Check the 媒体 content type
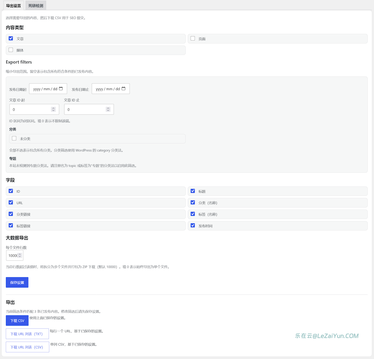 point(11,50)
